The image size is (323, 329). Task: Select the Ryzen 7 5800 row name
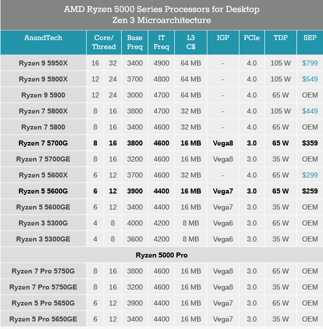click(x=43, y=127)
